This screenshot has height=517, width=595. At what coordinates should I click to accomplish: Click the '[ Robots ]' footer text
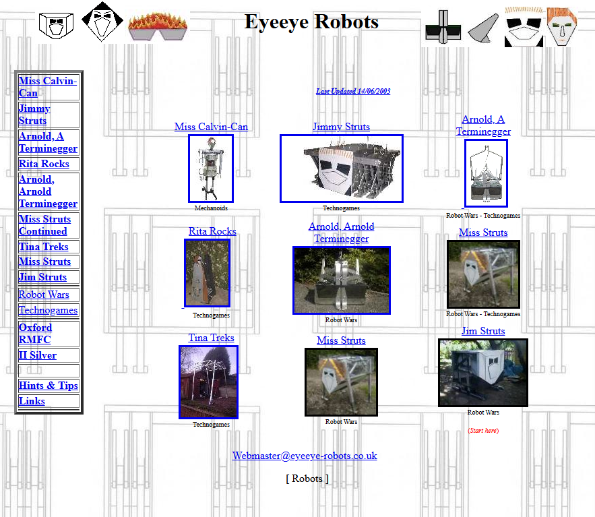point(307,479)
